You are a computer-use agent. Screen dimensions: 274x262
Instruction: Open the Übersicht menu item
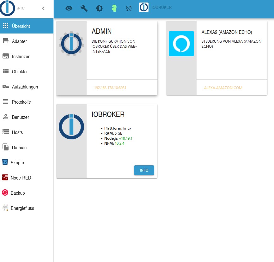27,26
